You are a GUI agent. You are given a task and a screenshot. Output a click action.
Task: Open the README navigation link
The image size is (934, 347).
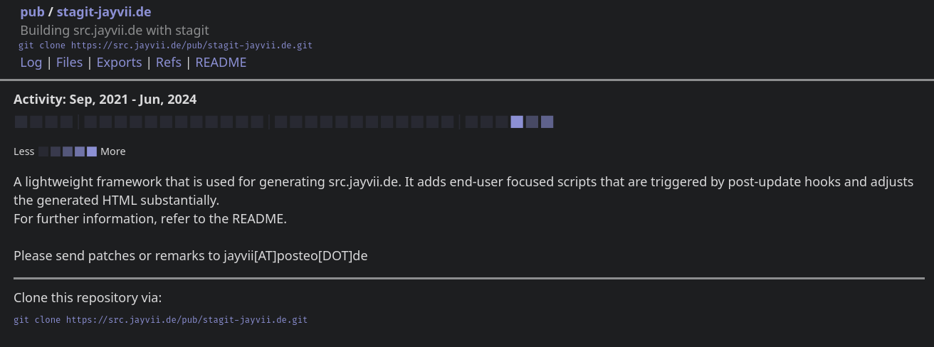pos(221,63)
